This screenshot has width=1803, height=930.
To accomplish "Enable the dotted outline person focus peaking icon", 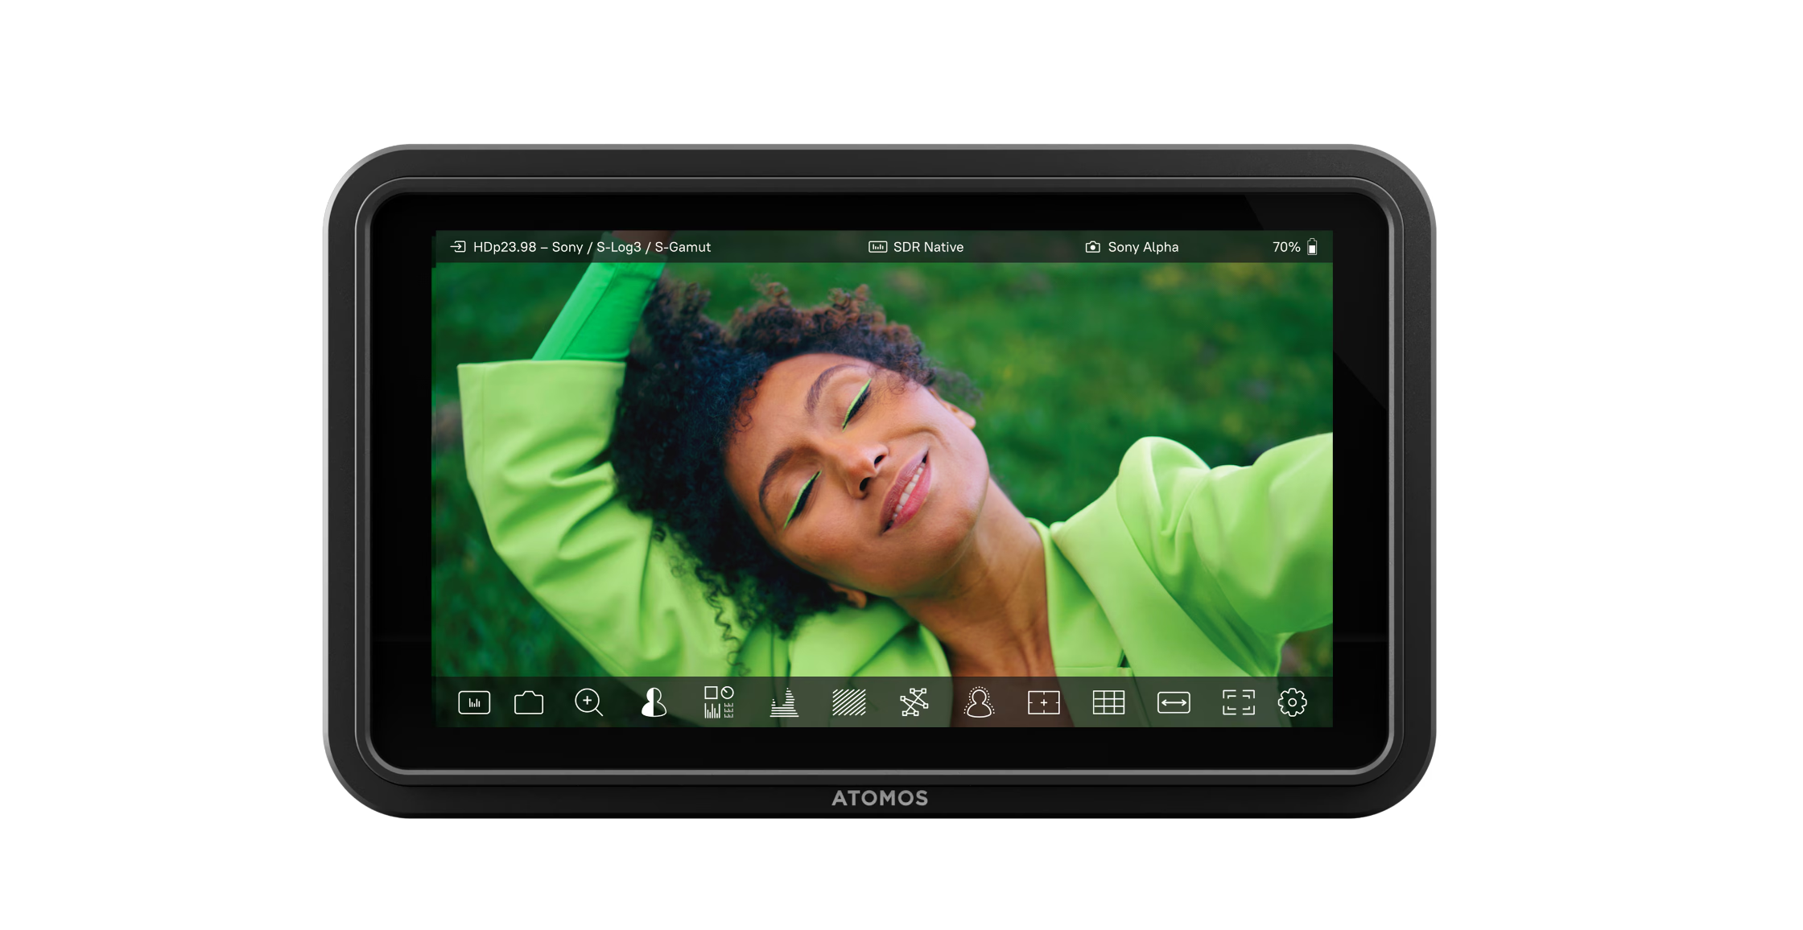I will 979,702.
